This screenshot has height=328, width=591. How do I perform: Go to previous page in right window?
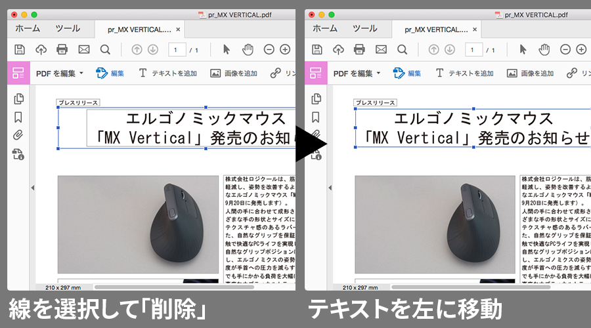(x=434, y=49)
